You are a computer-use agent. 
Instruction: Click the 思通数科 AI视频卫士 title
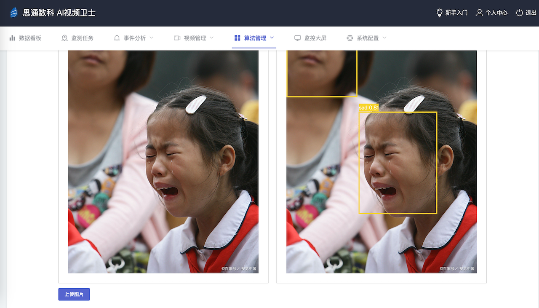point(59,13)
